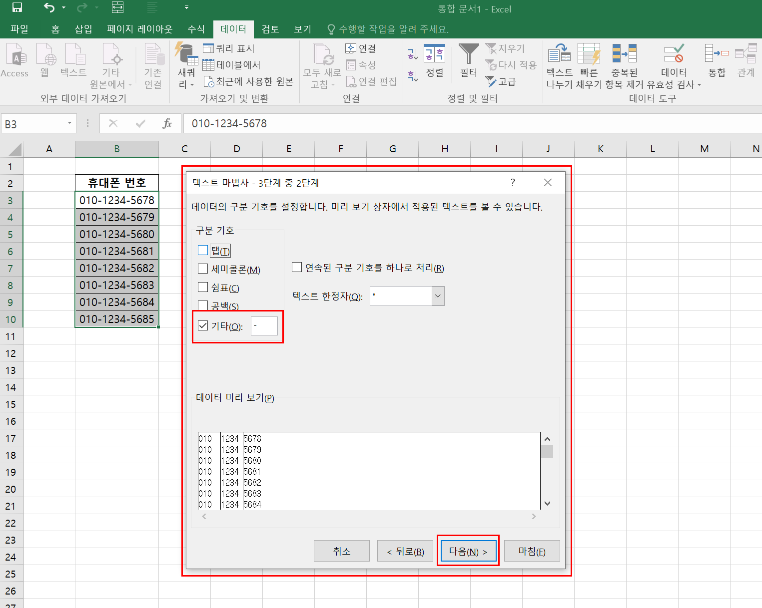This screenshot has width=762, height=608.
Task: Click the preview horizontal scroll right arrow
Action: tap(534, 517)
